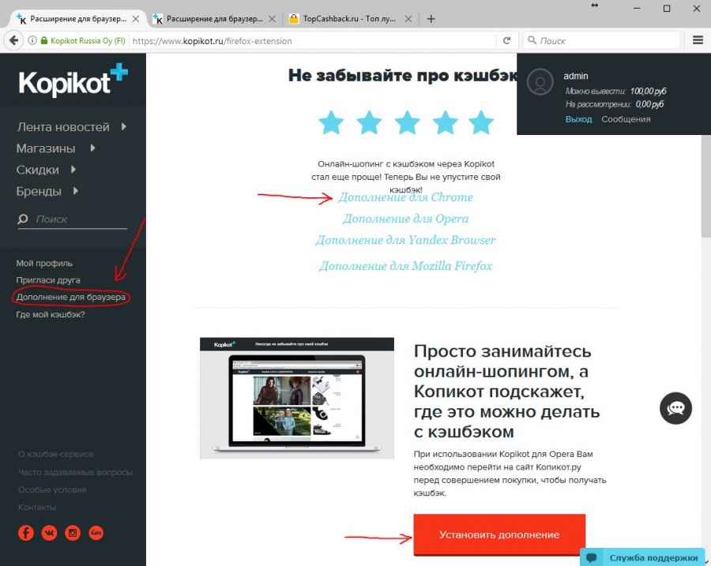Open Сообщения in the user panel

[626, 119]
